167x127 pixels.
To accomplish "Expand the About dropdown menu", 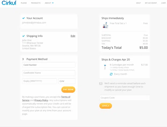I will coord(49,3).
